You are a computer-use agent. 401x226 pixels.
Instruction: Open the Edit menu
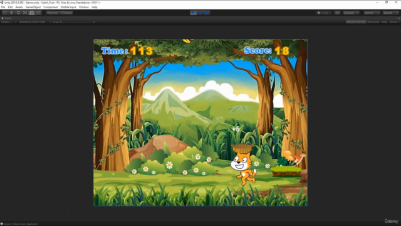(10, 7)
